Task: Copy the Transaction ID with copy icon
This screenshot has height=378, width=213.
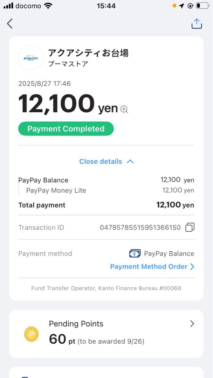Action: pyautogui.click(x=190, y=227)
